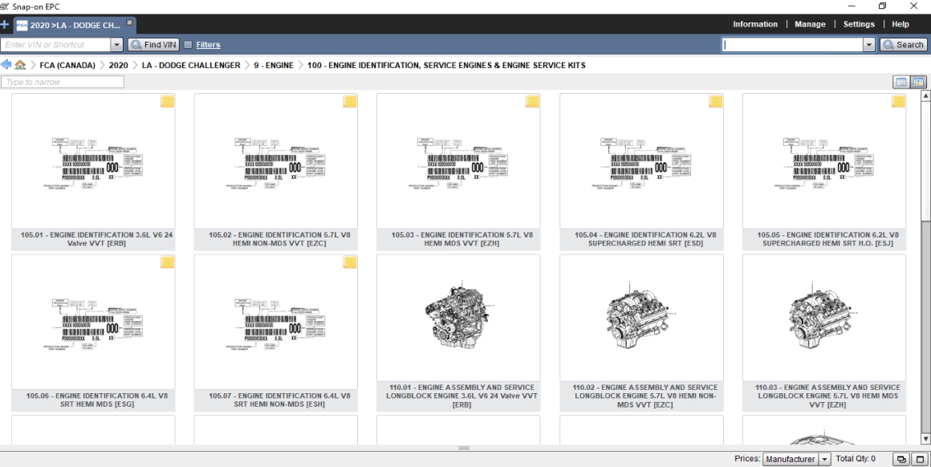
Task: Open the Settings menu
Action: tap(859, 24)
